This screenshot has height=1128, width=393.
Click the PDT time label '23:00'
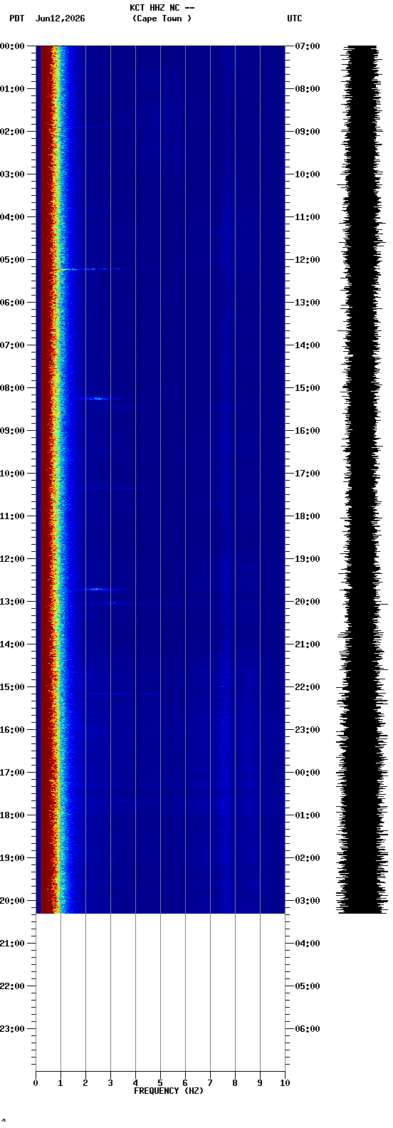[x=13, y=1029]
